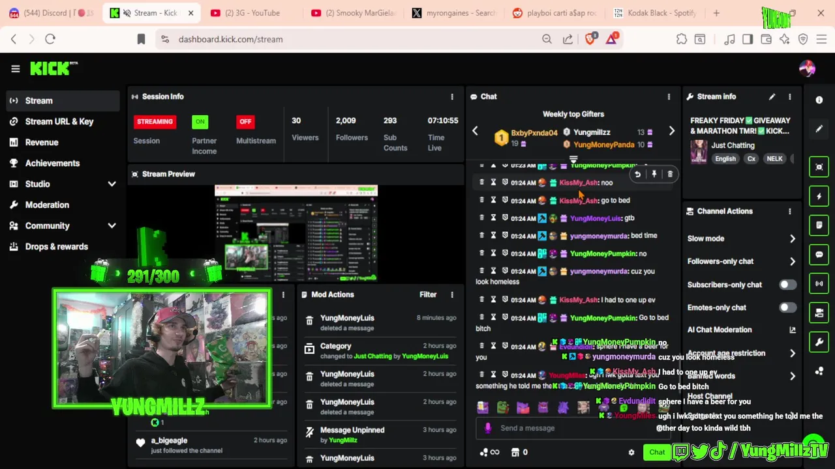The height and width of the screenshot is (469, 835).
Task: Delete the hovered 'noo' message via trash icon in popup
Action: [x=670, y=174]
